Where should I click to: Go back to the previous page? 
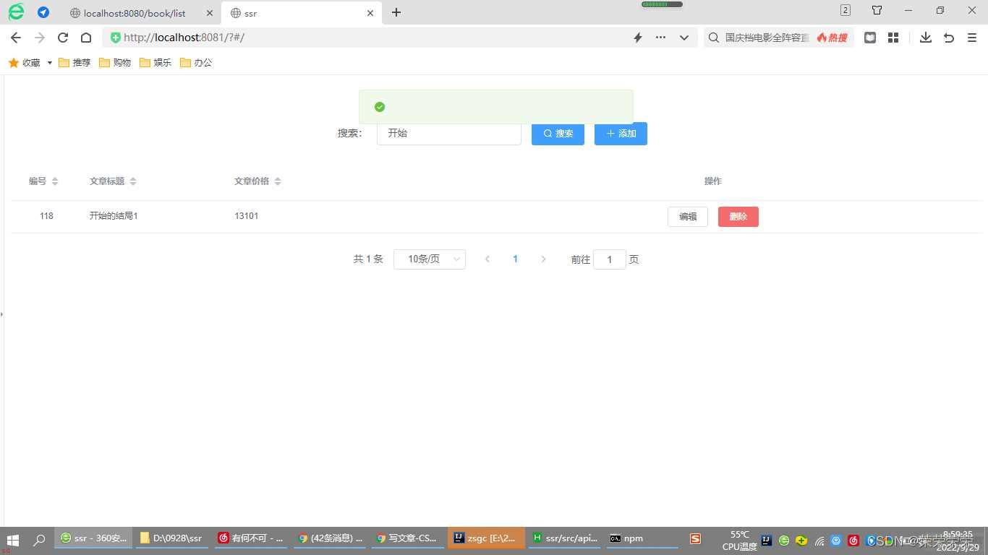point(16,38)
